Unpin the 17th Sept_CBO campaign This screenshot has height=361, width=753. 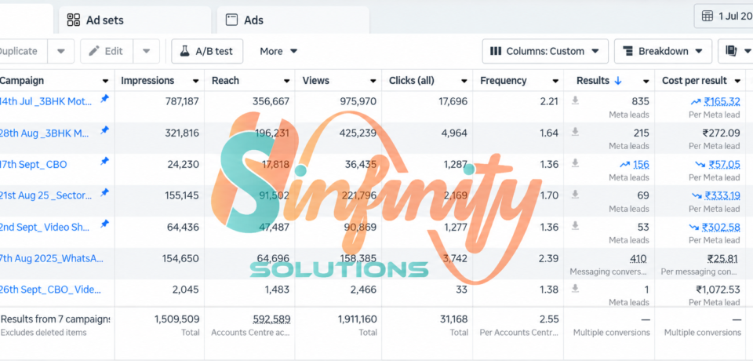tap(104, 162)
